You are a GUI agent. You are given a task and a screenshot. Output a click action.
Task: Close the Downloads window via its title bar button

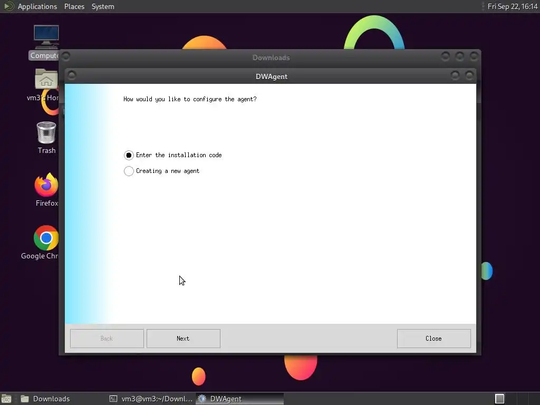(x=474, y=56)
